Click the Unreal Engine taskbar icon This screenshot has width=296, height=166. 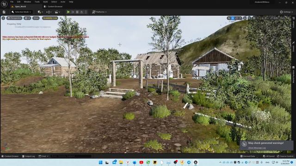click(x=196, y=162)
